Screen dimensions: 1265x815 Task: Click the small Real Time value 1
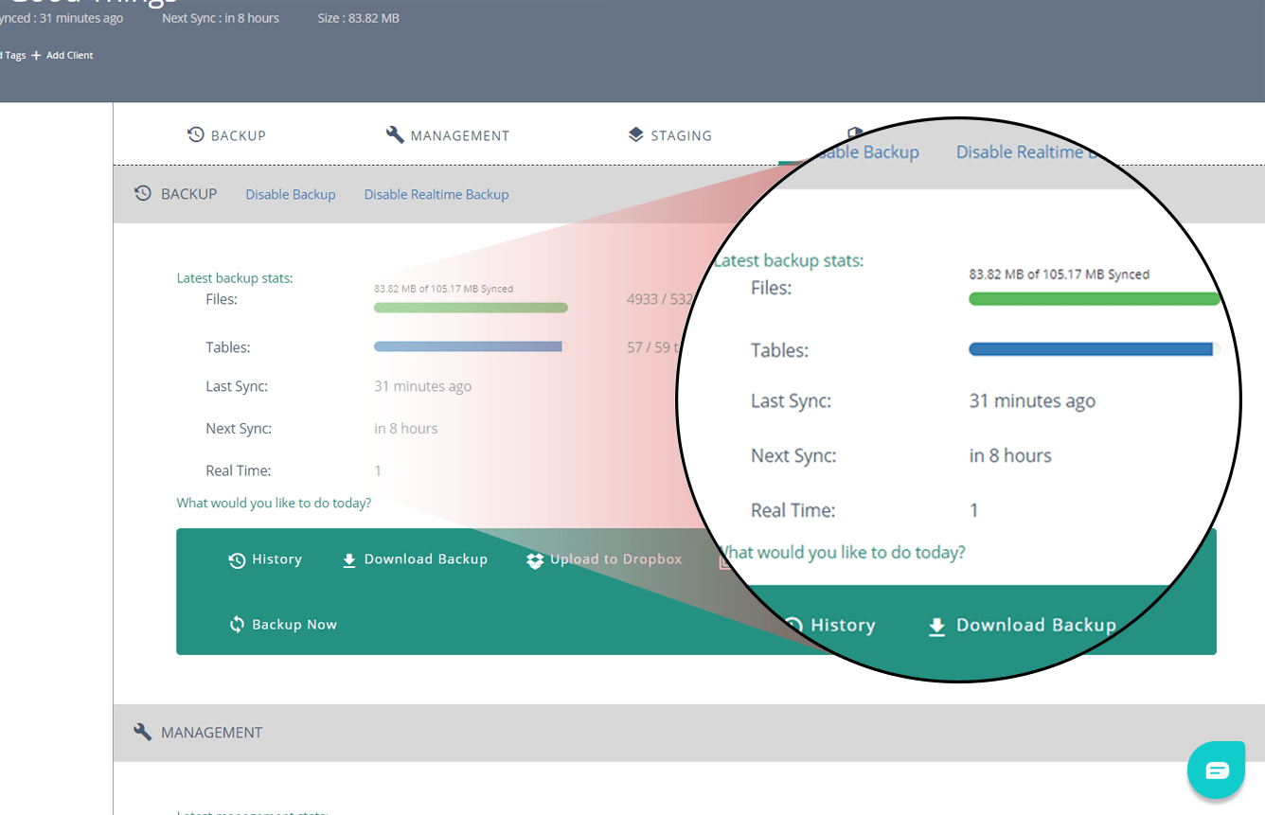pyautogui.click(x=378, y=470)
